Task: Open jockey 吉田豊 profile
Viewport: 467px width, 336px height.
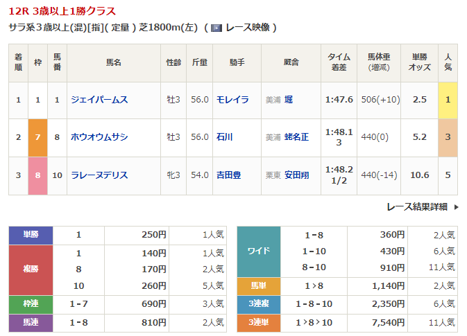Action: point(228,175)
